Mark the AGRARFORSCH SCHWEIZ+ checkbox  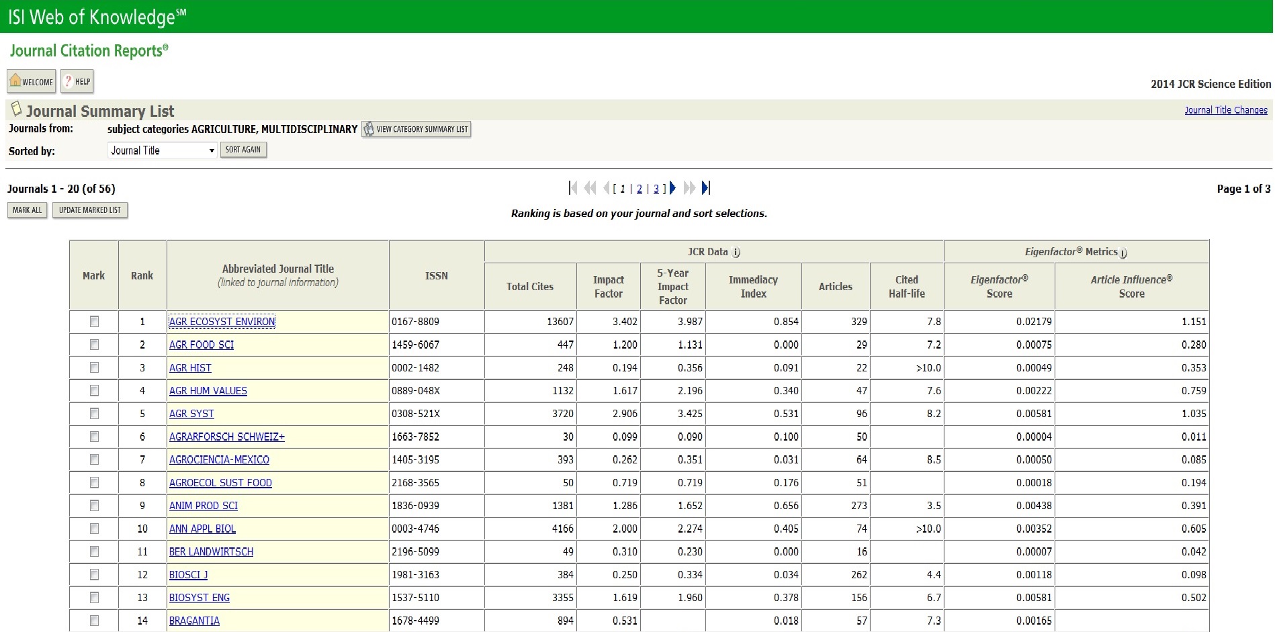(x=95, y=437)
